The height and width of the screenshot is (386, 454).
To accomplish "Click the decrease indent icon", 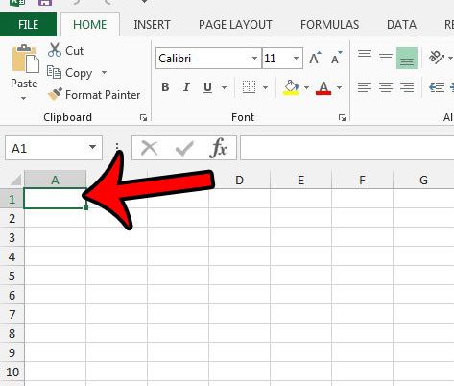I will 437,87.
